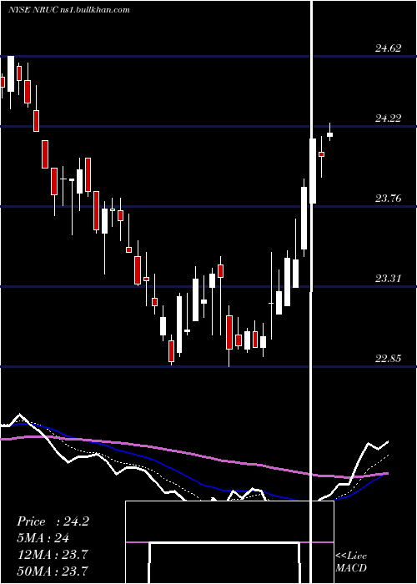The height and width of the screenshot is (584, 417).
Task: Click the 22.85 price level label
Action: click(x=389, y=359)
